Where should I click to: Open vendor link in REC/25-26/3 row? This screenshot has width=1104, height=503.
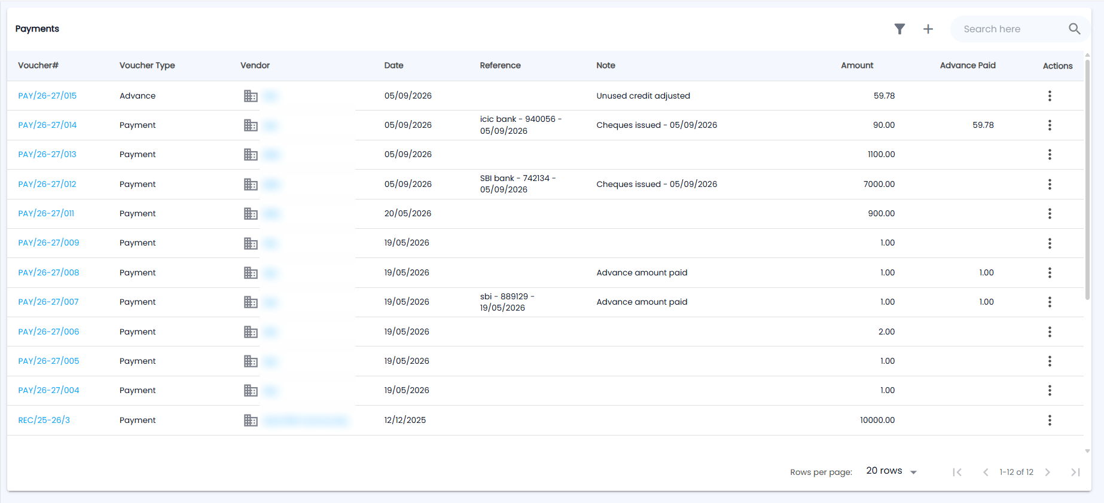(306, 421)
